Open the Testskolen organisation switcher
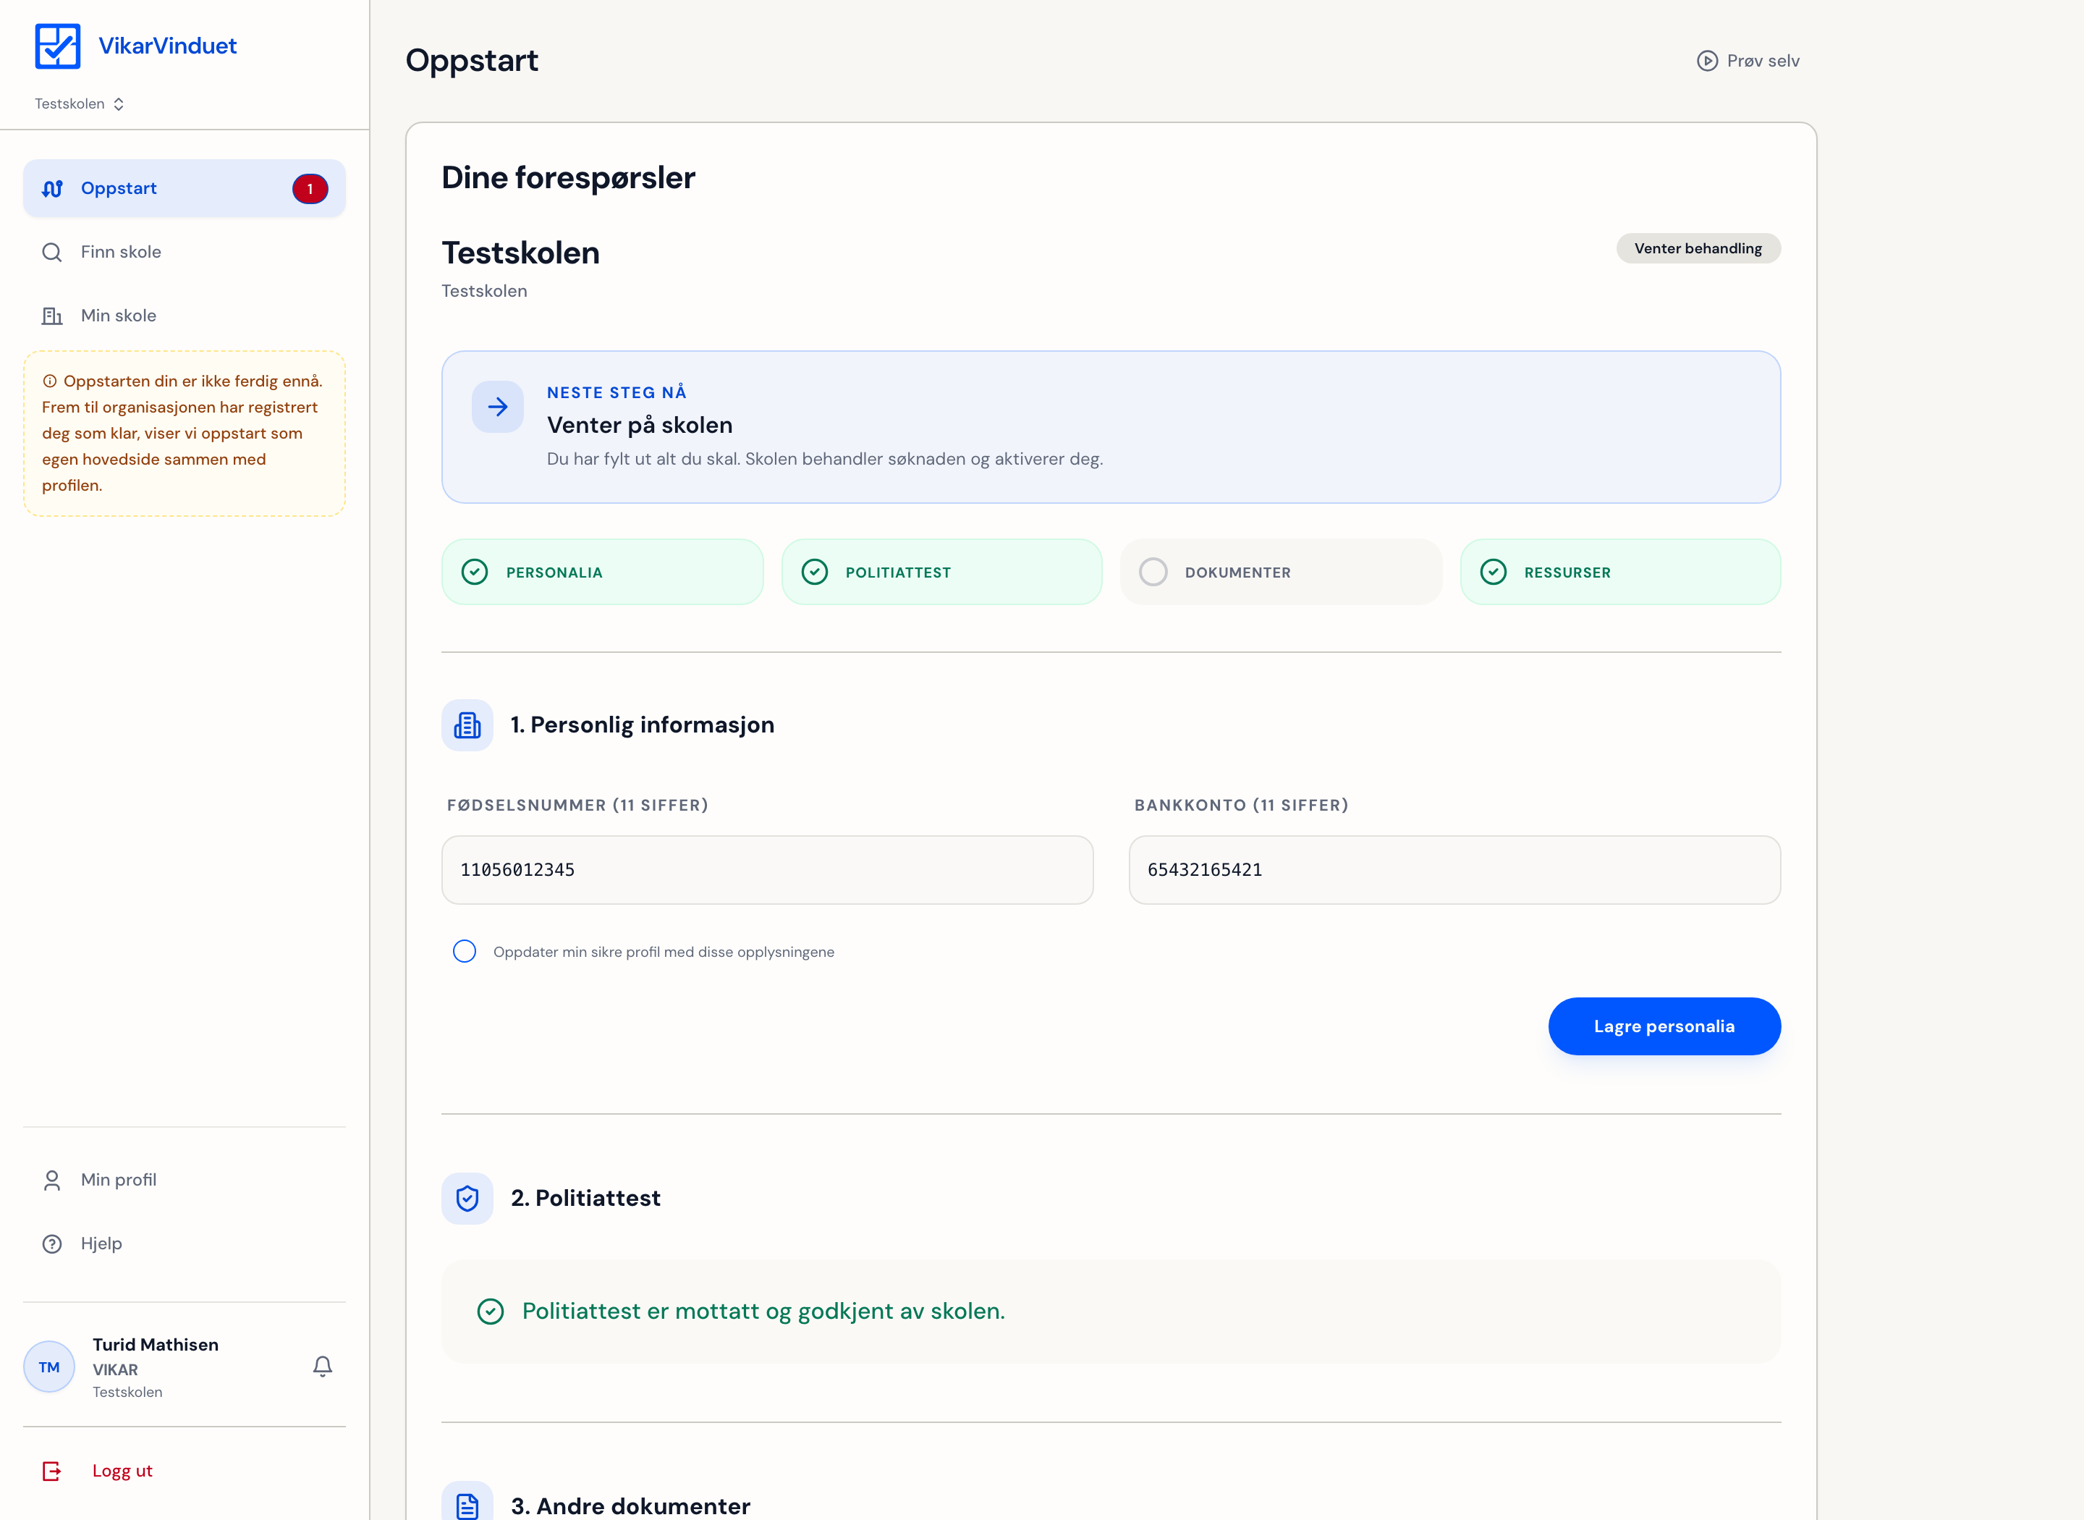The height and width of the screenshot is (1520, 2084). (79, 104)
